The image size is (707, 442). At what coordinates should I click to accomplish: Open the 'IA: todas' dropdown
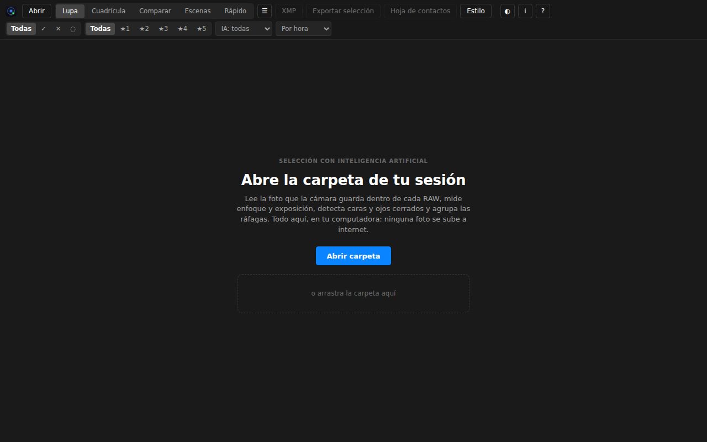tap(244, 29)
